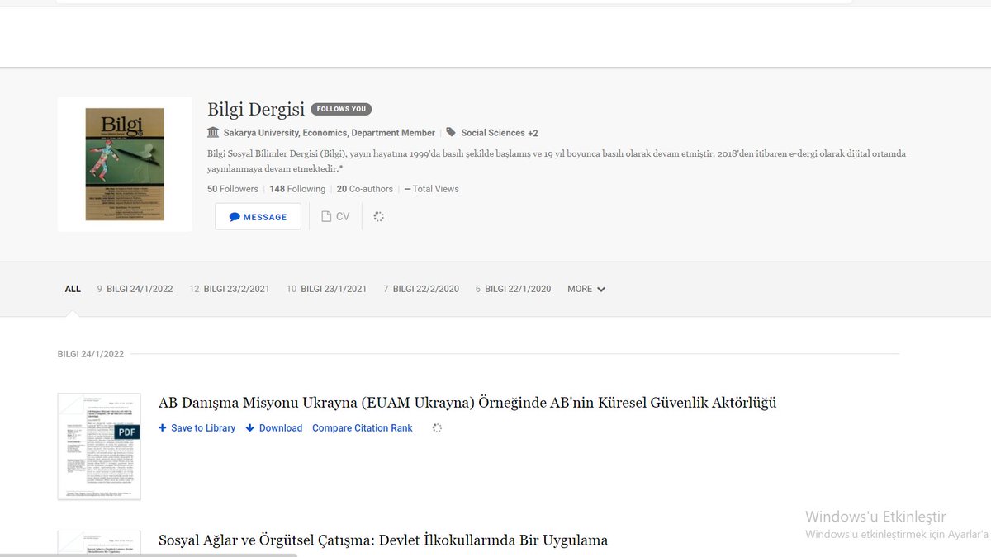Expand the MORE sections dropdown
991x557 pixels.
586,289
